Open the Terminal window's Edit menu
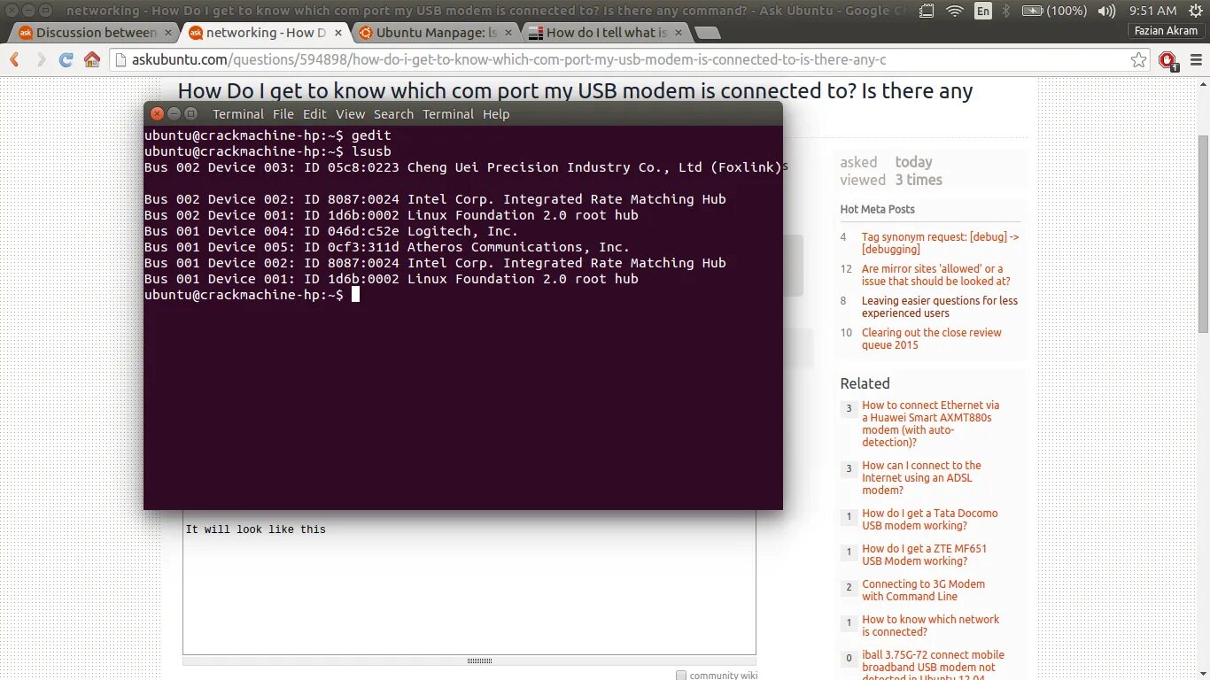 314,114
